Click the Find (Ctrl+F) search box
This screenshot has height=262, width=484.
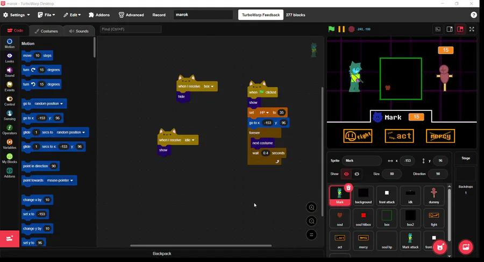click(131, 29)
